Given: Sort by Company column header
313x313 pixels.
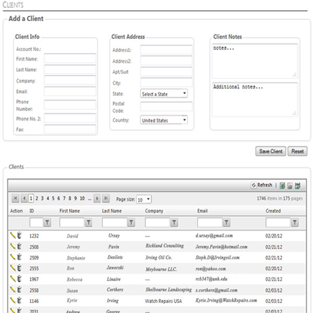Looking at the screenshot, I should [x=154, y=211].
